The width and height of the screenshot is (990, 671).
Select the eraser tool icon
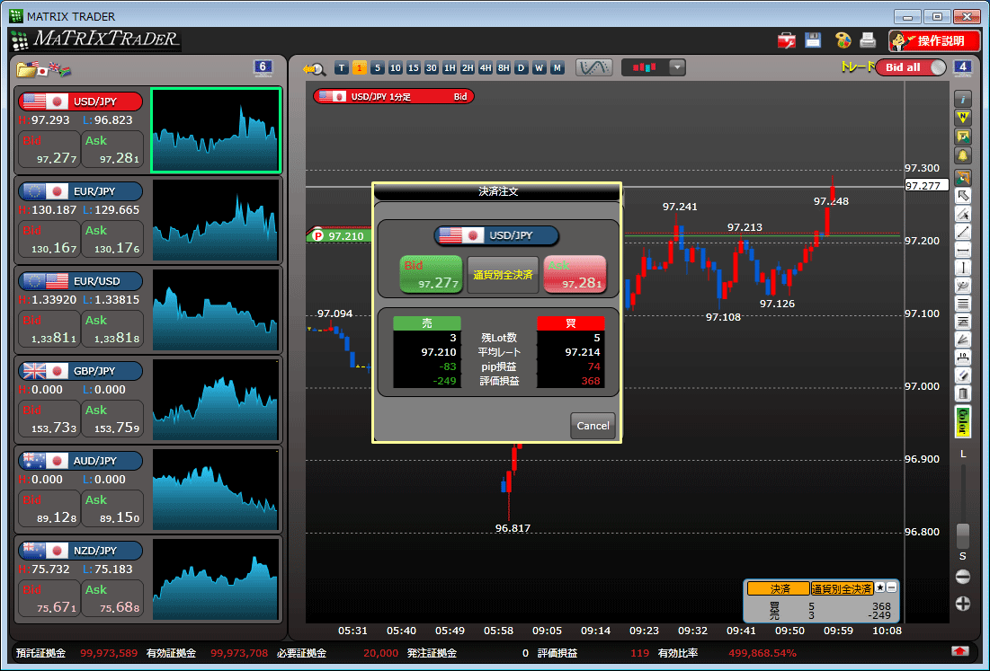click(x=963, y=376)
